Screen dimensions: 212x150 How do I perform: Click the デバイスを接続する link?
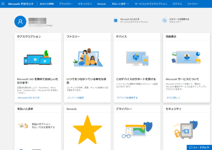click(127, 98)
